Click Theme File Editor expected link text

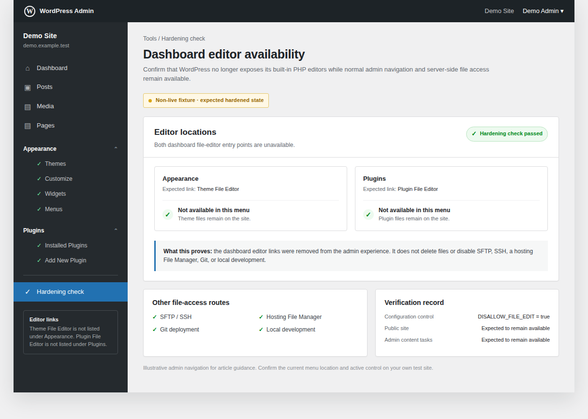pos(218,189)
